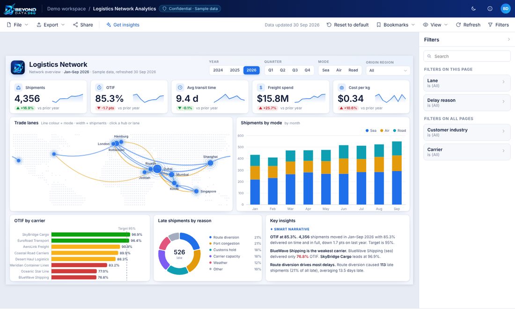The width and height of the screenshot is (515, 310).
Task: Click Get insights button
Action: click(123, 25)
